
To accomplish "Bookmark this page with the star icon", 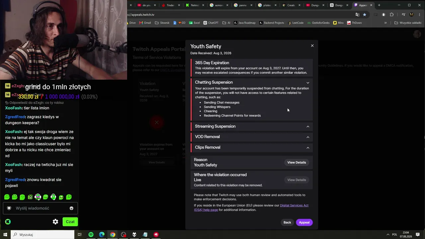I will tap(365, 15).
